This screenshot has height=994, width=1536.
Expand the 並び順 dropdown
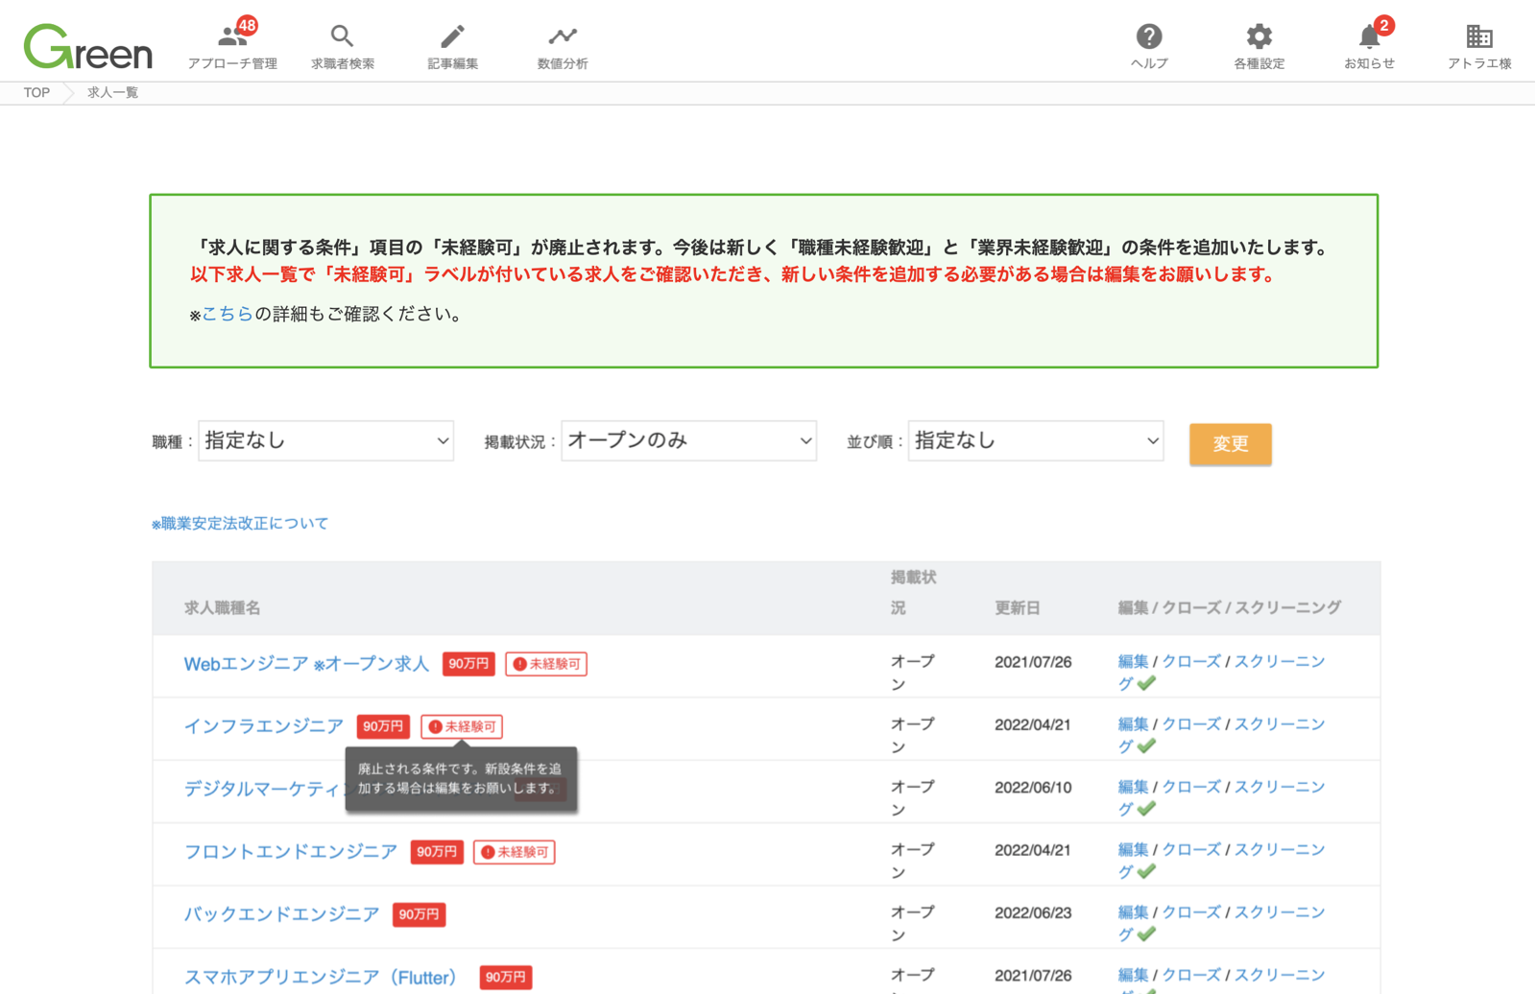(x=1036, y=440)
